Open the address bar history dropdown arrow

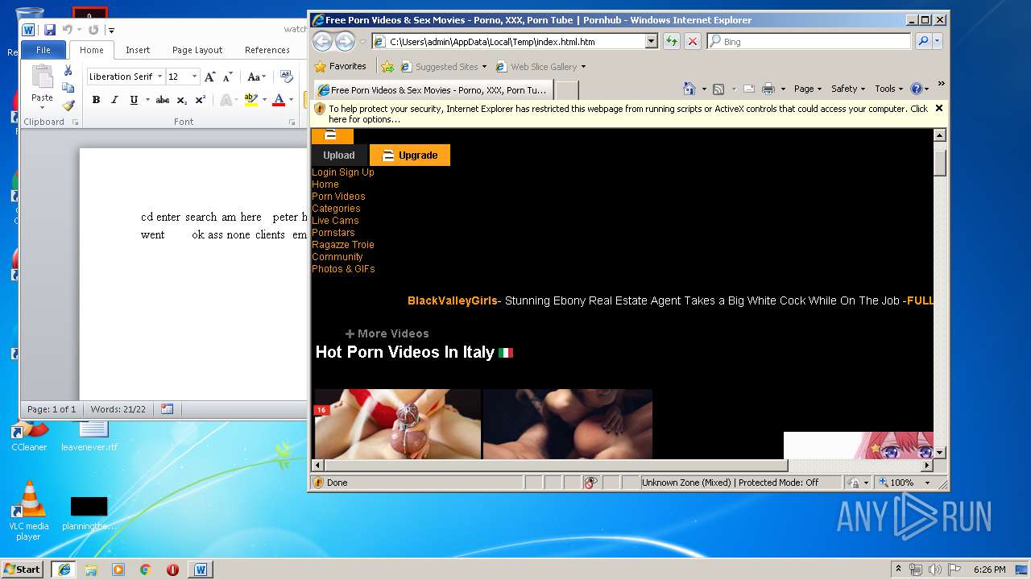pos(652,41)
